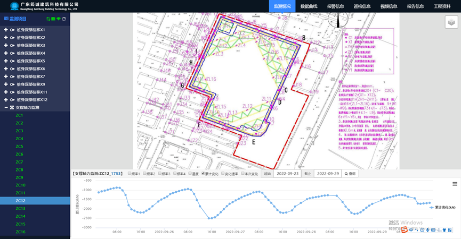Click the search magnifier on 查询 button
This screenshot has height=239, width=461.
coord(346,174)
